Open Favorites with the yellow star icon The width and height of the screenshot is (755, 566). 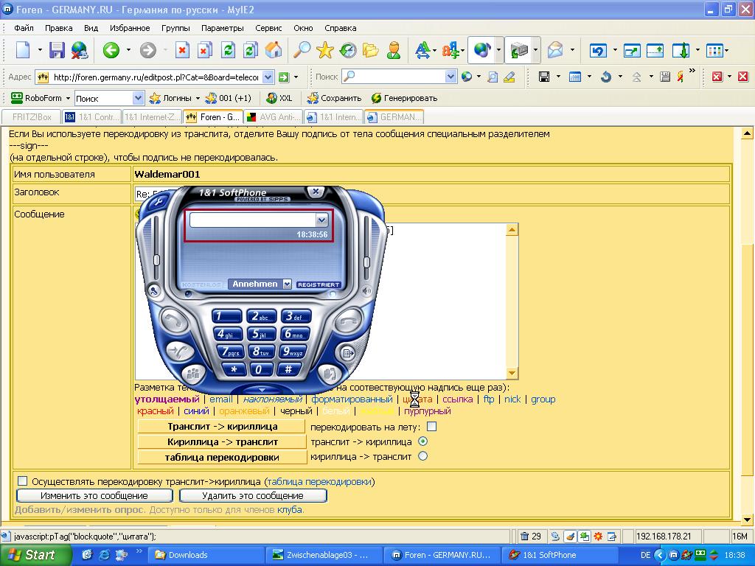pyautogui.click(x=325, y=49)
